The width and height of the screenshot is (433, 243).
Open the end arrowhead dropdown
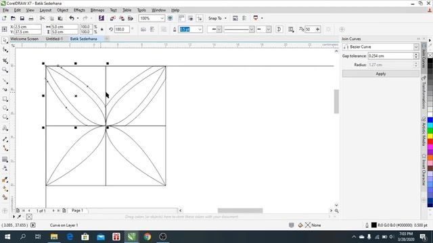269,29
